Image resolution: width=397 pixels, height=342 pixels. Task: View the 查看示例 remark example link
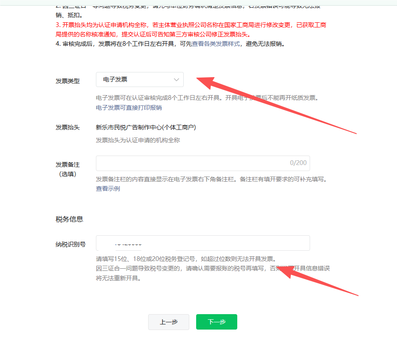(x=107, y=189)
